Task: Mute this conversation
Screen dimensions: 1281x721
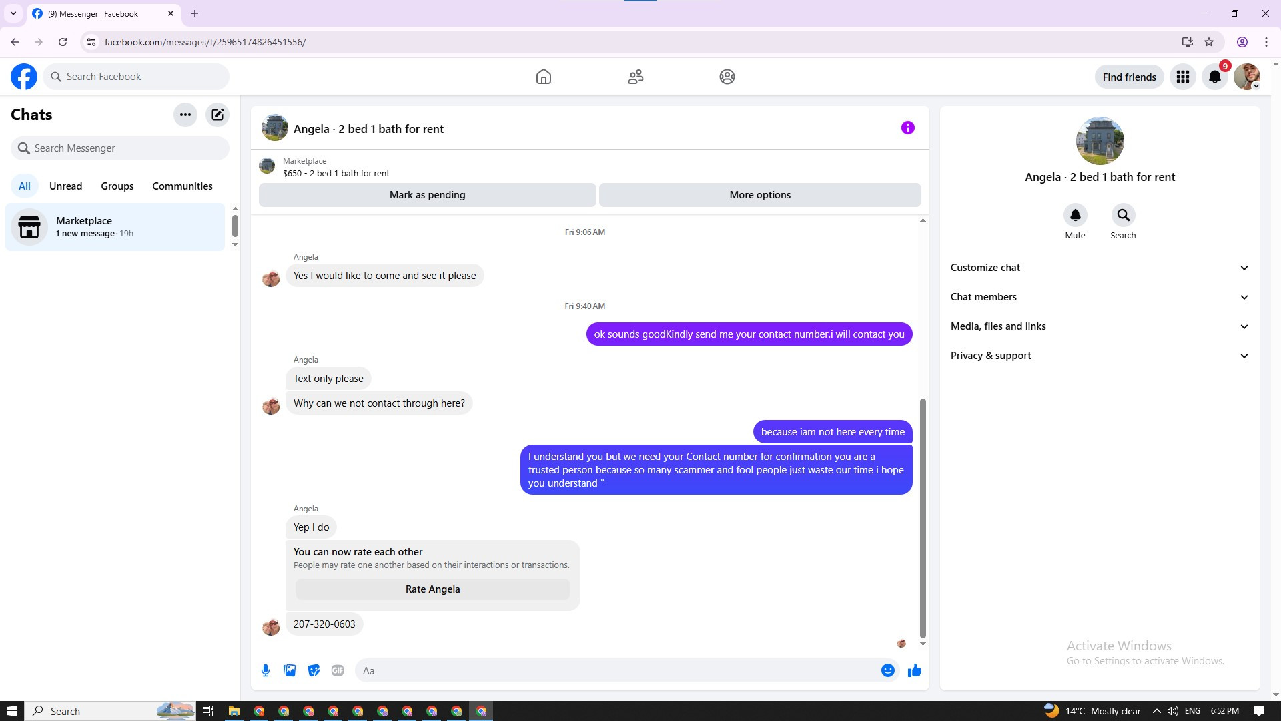Action: point(1075,216)
